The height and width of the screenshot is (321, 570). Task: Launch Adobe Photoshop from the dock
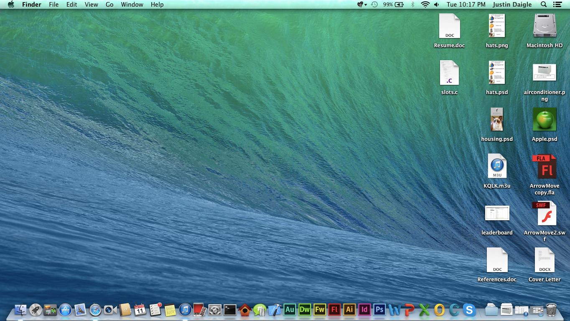pos(379,310)
